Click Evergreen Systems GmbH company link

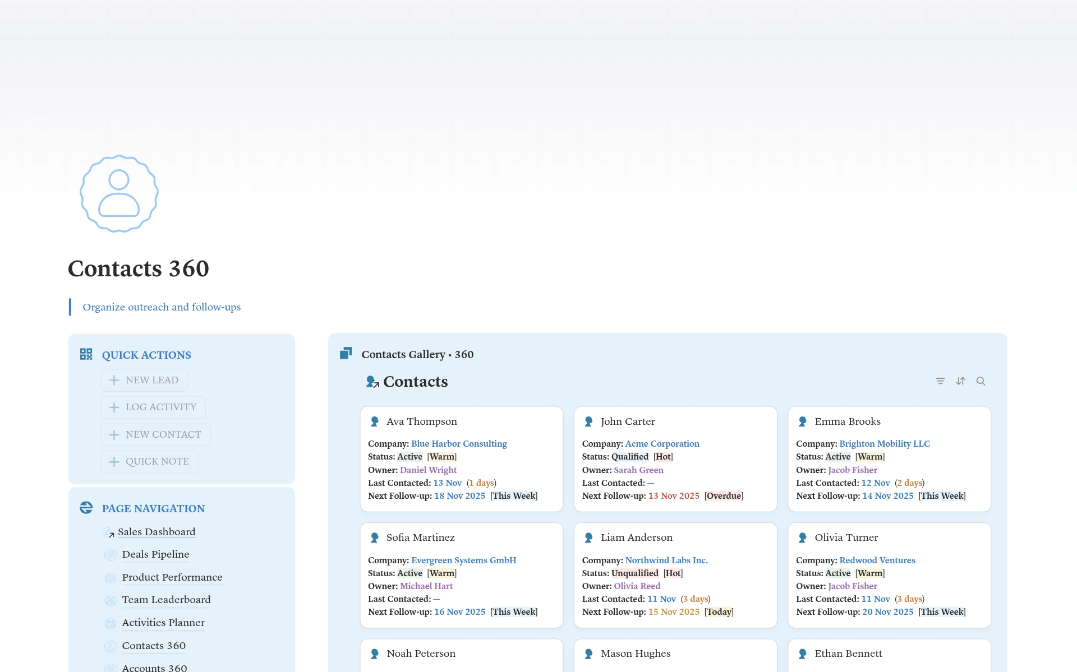(x=463, y=560)
